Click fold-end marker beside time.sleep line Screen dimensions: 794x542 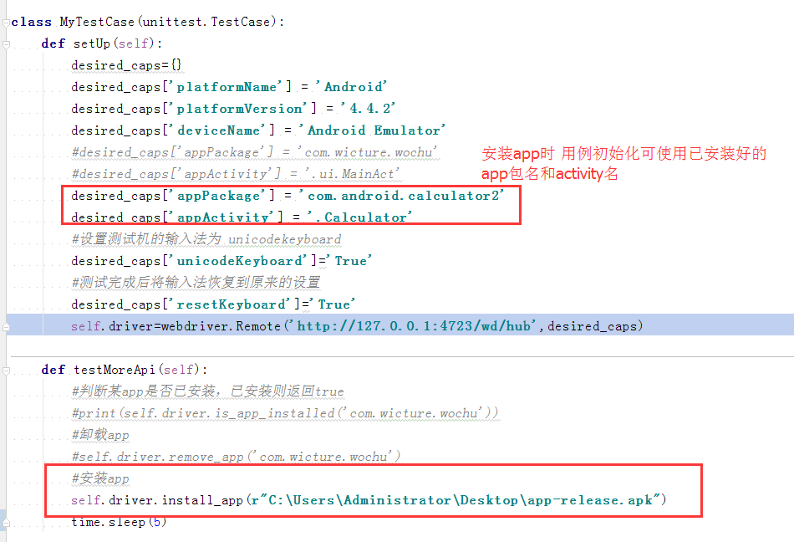point(6,523)
